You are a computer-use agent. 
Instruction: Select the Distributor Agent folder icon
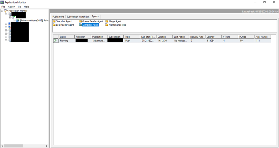[x=80, y=25]
